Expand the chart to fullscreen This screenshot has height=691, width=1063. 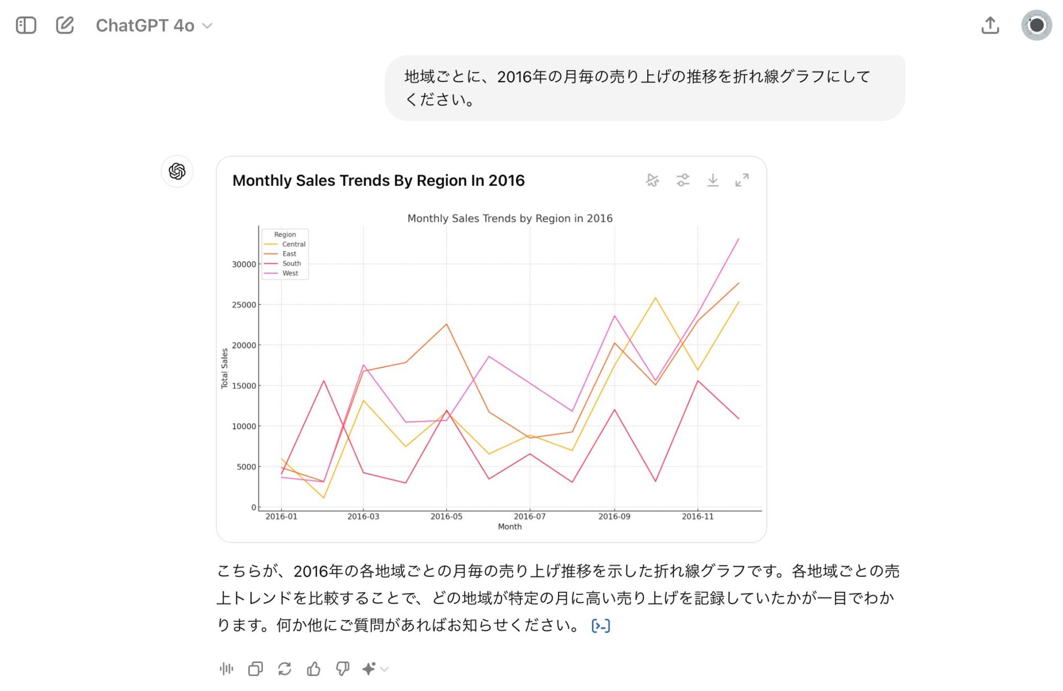pos(742,180)
